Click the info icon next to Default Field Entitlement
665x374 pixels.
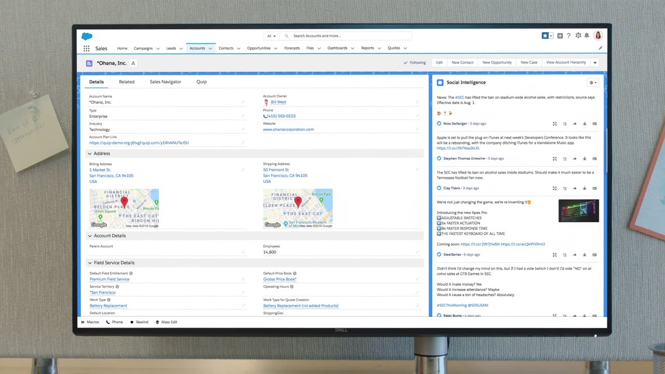131,273
